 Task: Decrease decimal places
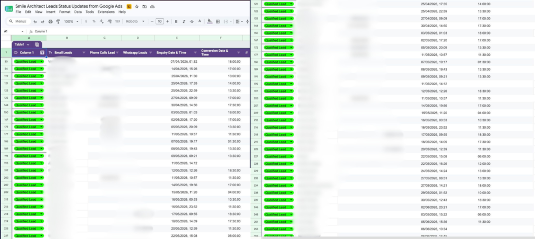coord(102,21)
